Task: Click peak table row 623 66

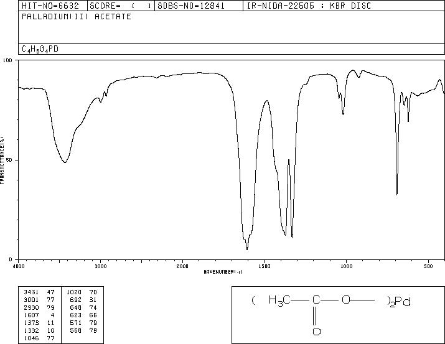Action: [83, 315]
